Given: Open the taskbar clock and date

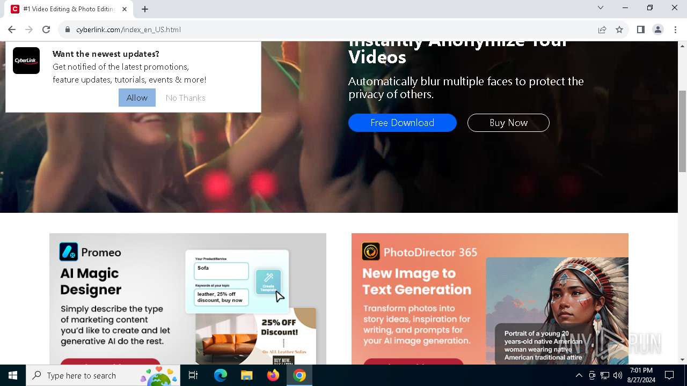Looking at the screenshot, I should tap(641, 375).
